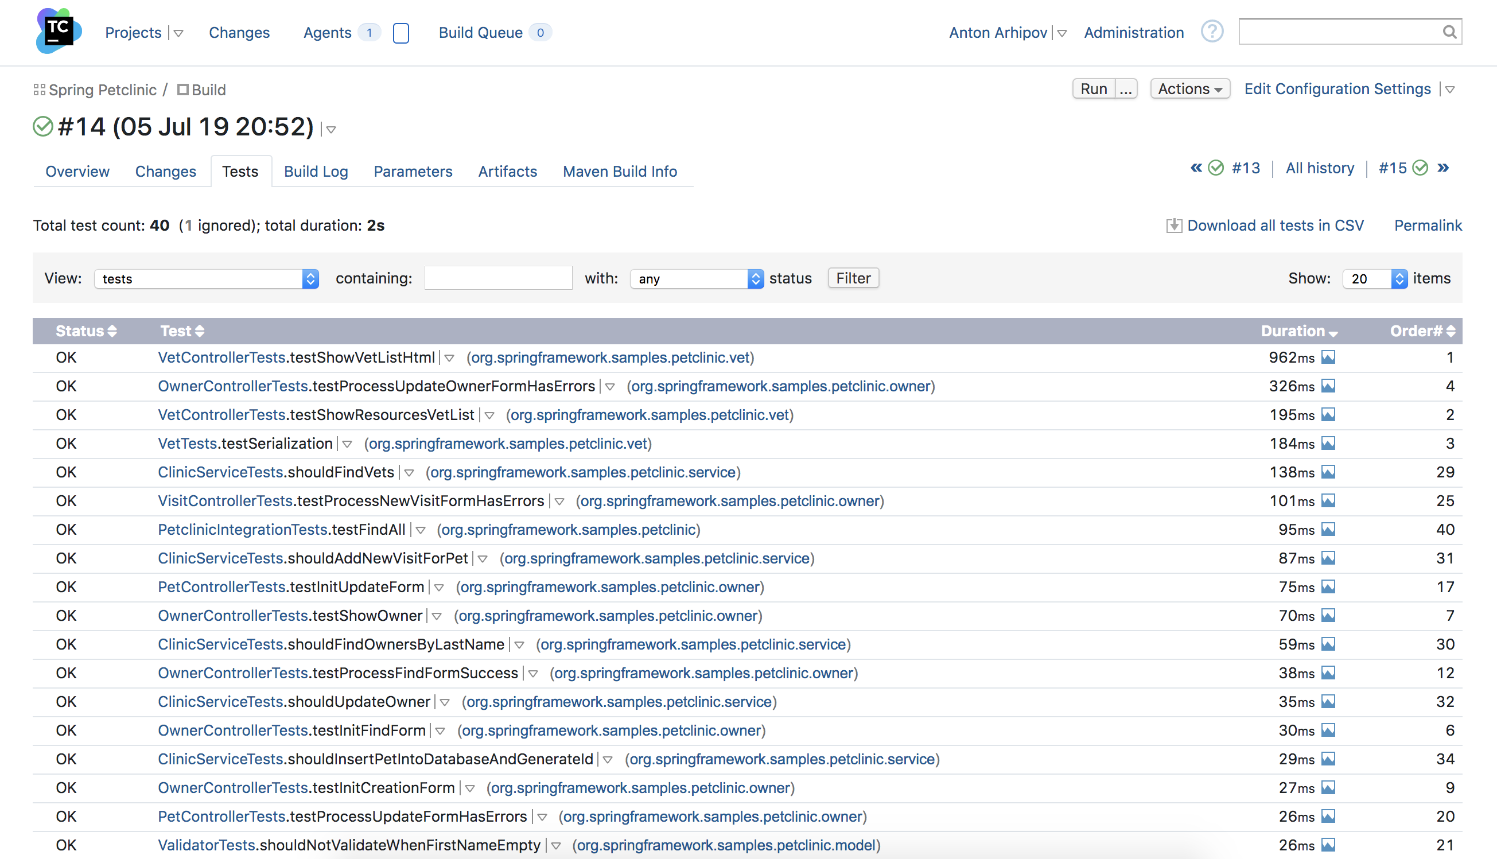Switch to the Overview tab
The height and width of the screenshot is (859, 1497).
pos(77,172)
